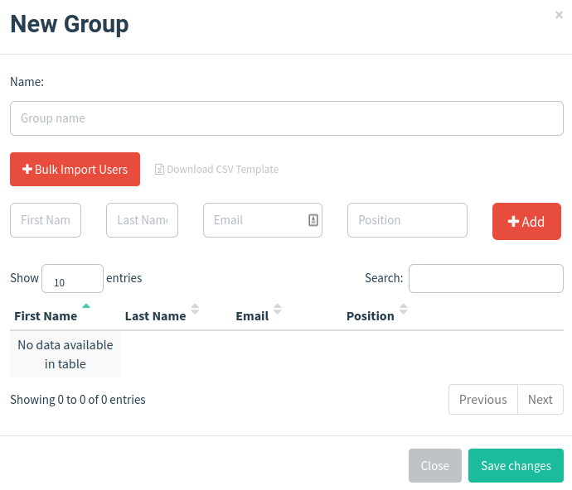572x490 pixels.
Task: Go to Previous table page
Action: [x=482, y=400]
